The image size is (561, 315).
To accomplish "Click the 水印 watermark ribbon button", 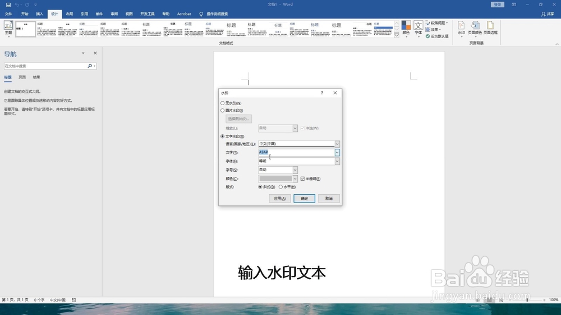I will (461, 29).
